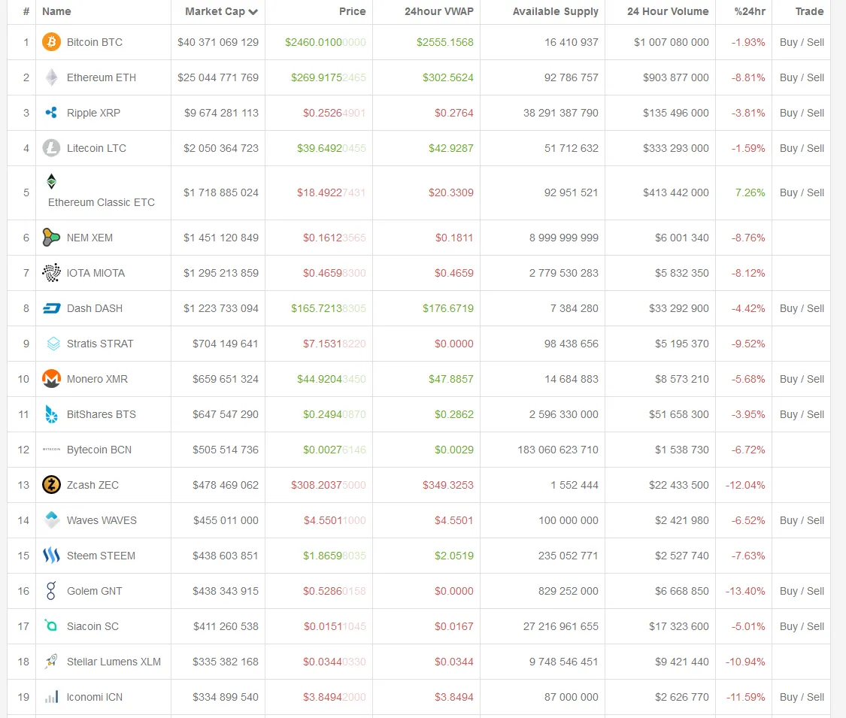The width and height of the screenshot is (846, 718).
Task: Click the Steem STEEM logo icon
Action: 51,555
